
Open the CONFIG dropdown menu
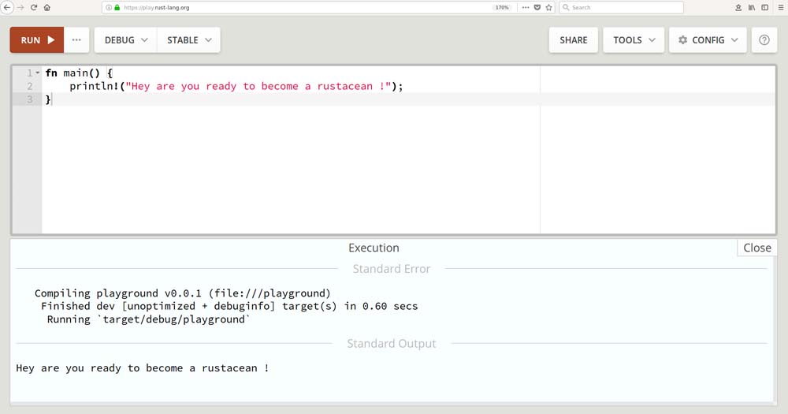pos(708,40)
